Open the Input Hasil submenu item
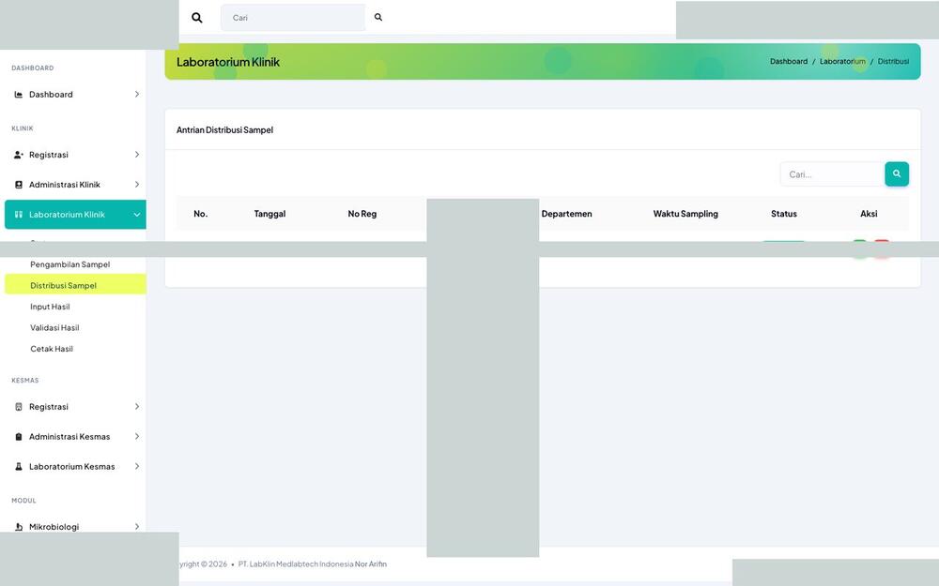939x586 pixels. [50, 307]
